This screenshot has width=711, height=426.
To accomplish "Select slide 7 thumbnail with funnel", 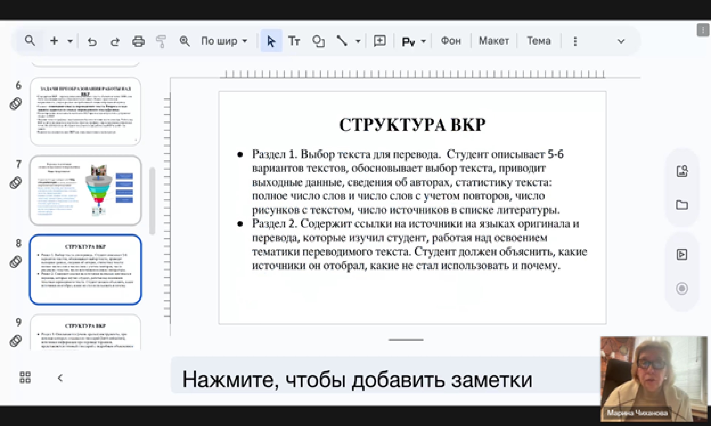I will point(85,190).
